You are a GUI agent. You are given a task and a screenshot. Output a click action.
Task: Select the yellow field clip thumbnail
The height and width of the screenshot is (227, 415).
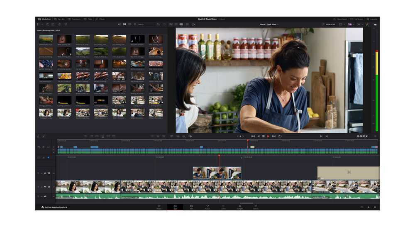[x=46, y=40]
